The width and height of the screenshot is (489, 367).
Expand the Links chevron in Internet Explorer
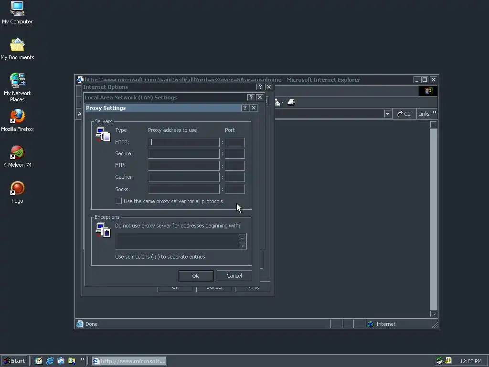pyautogui.click(x=435, y=112)
